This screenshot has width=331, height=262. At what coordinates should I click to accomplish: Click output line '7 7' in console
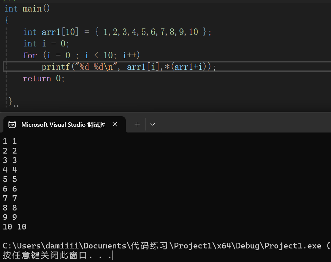point(10,198)
